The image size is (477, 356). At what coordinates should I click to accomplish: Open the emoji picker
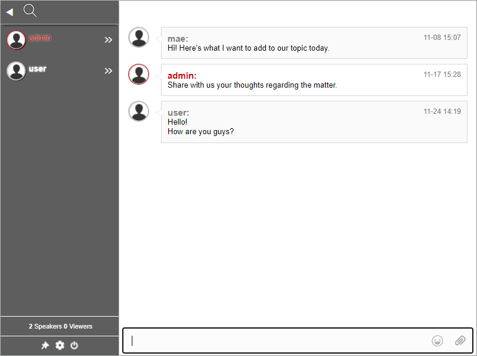[438, 340]
